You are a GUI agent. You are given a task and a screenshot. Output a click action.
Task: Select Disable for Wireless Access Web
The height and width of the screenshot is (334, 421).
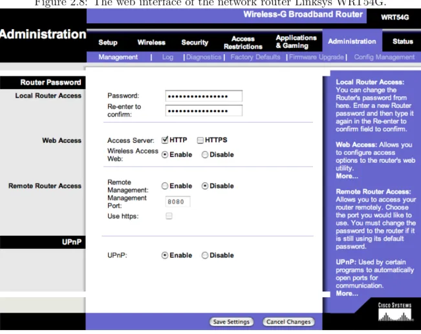pos(205,155)
